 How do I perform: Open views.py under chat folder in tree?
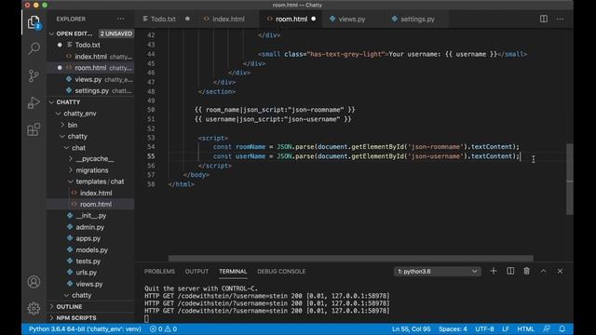tap(90, 284)
